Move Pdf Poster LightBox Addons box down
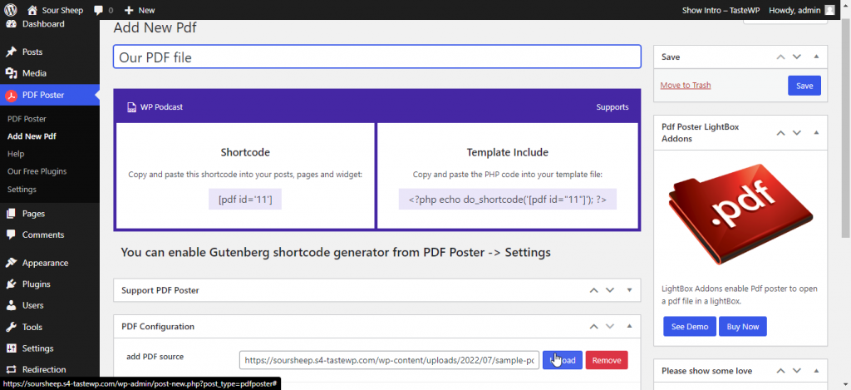The height and width of the screenshot is (390, 851). [797, 132]
